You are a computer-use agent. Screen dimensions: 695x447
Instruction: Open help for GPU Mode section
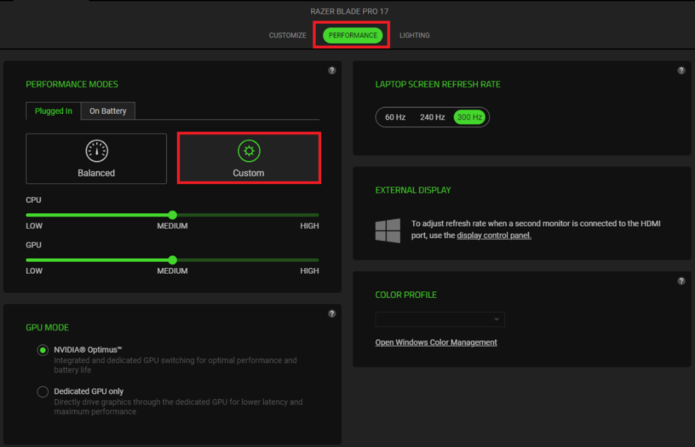(332, 313)
